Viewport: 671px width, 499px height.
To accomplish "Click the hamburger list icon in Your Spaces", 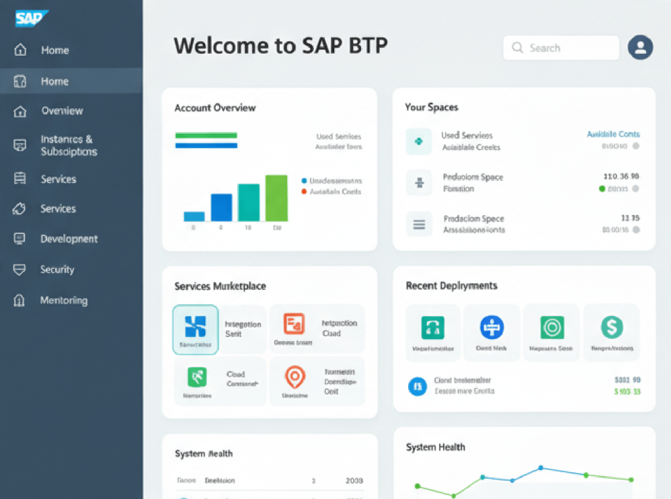I will [419, 224].
